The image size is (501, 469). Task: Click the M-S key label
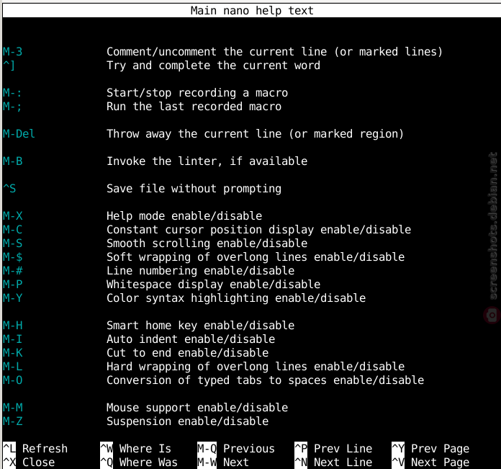[x=12, y=244]
